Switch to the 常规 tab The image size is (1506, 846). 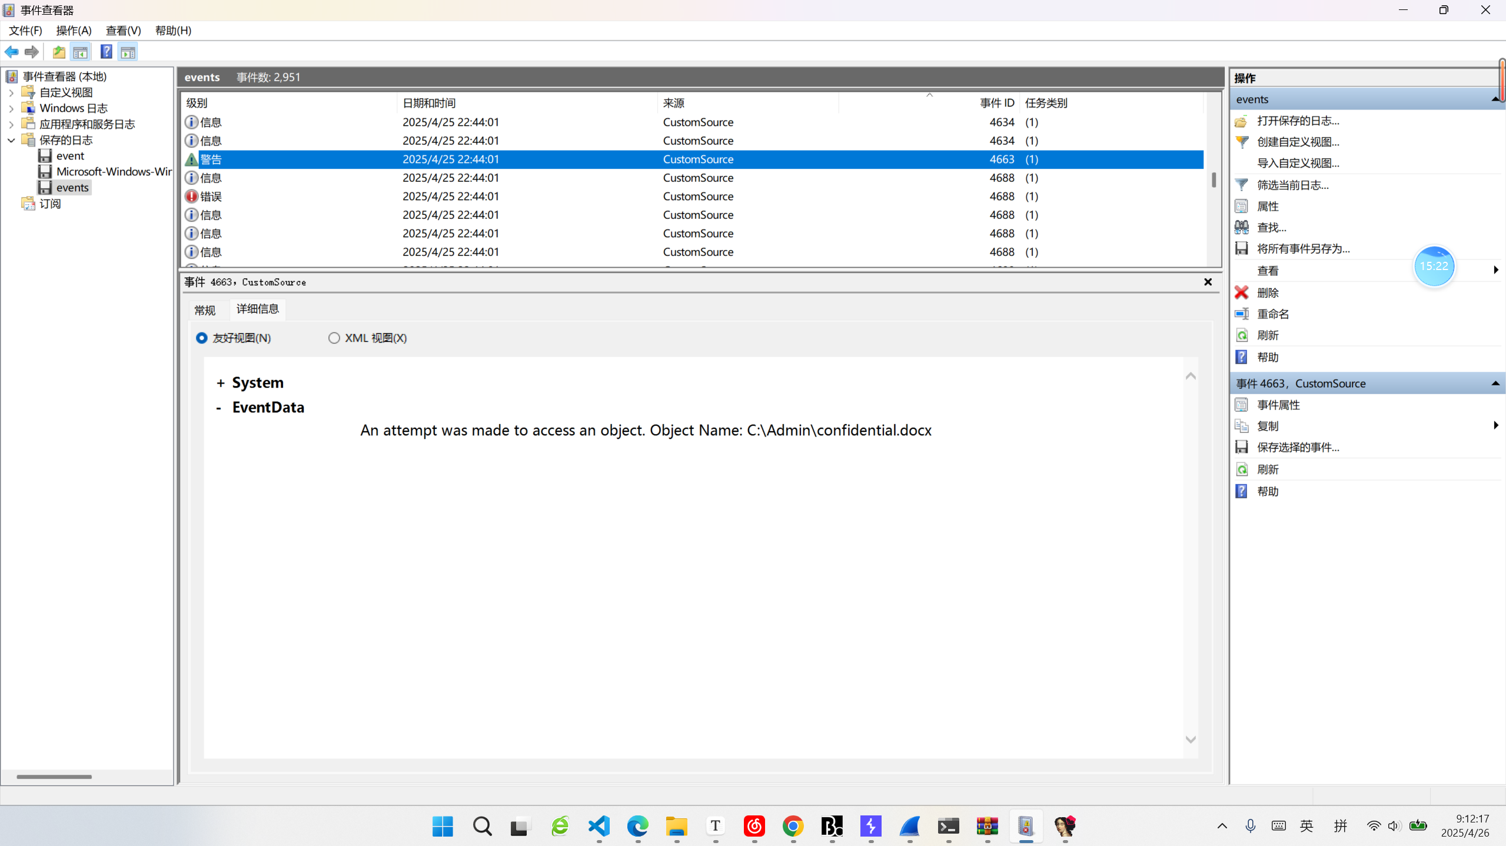tap(205, 310)
